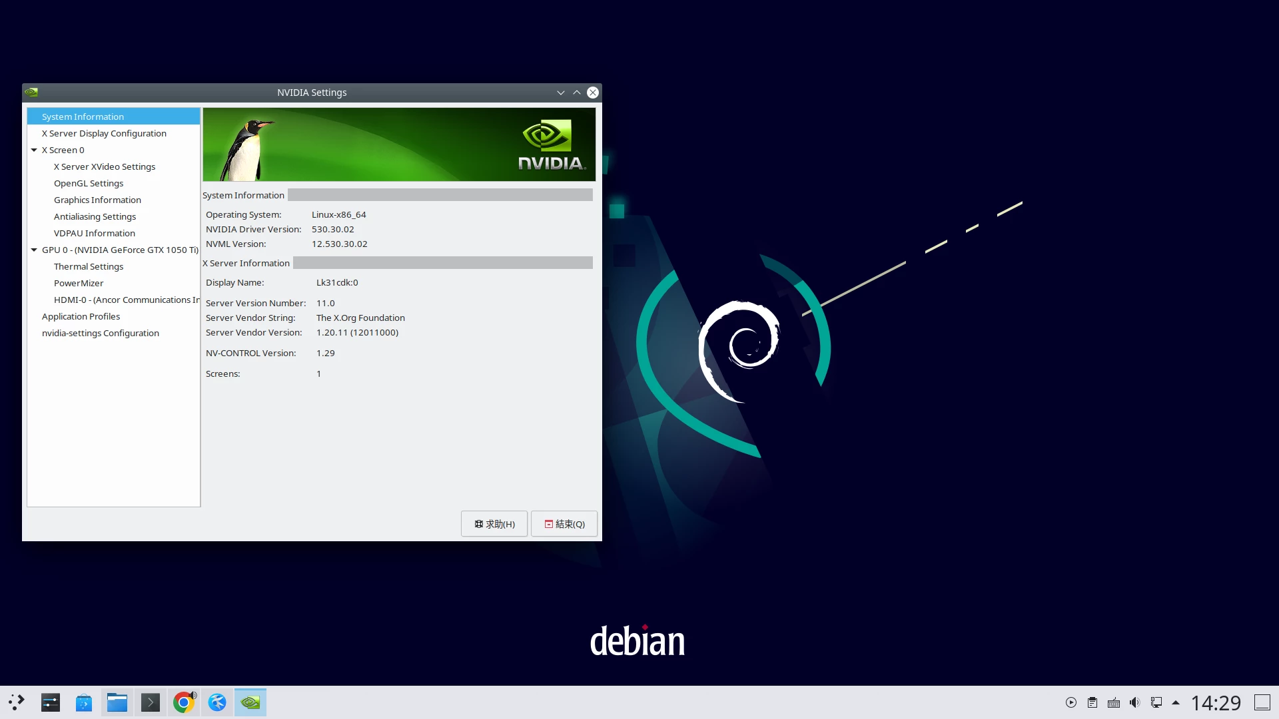The image size is (1279, 719).
Task: Collapse the X Screen 0 tree node
Action: [34, 150]
